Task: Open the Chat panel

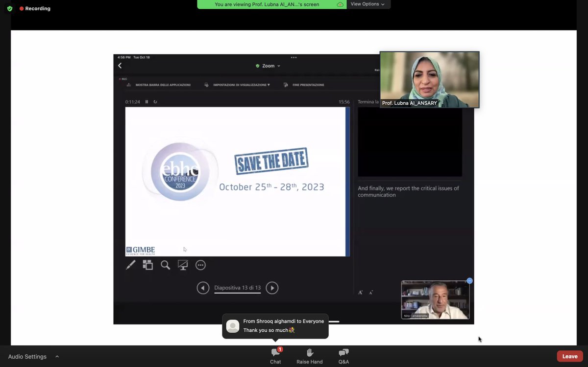Action: point(275,356)
